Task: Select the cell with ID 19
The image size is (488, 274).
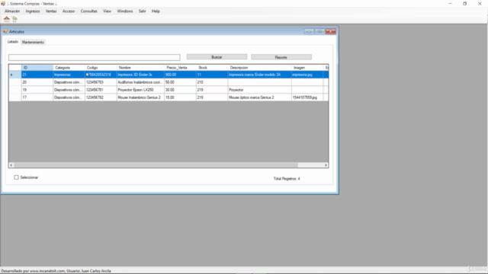Action: point(37,90)
